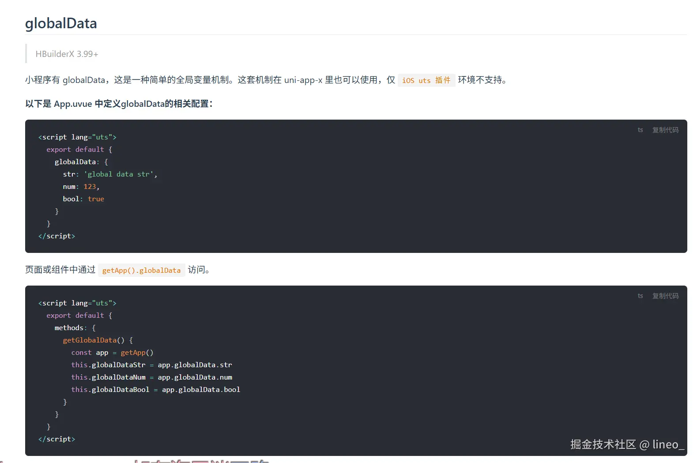
Task: Click the code line bool: true
Action: click(83, 199)
